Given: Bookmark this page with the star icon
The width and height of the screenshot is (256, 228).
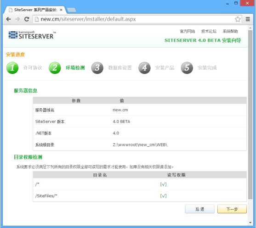Looking at the screenshot, I should coord(238,19).
